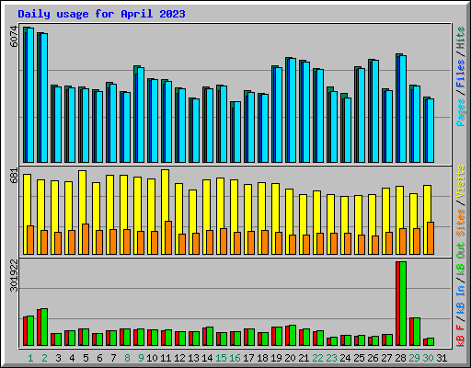Click the cyan hits bar for day 20
The width and height of the screenshot is (471, 368).
(293, 110)
